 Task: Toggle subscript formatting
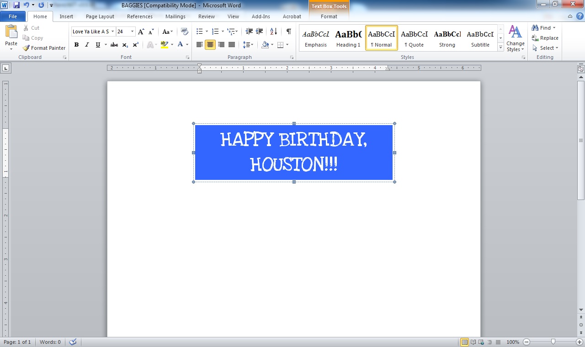[x=125, y=45]
